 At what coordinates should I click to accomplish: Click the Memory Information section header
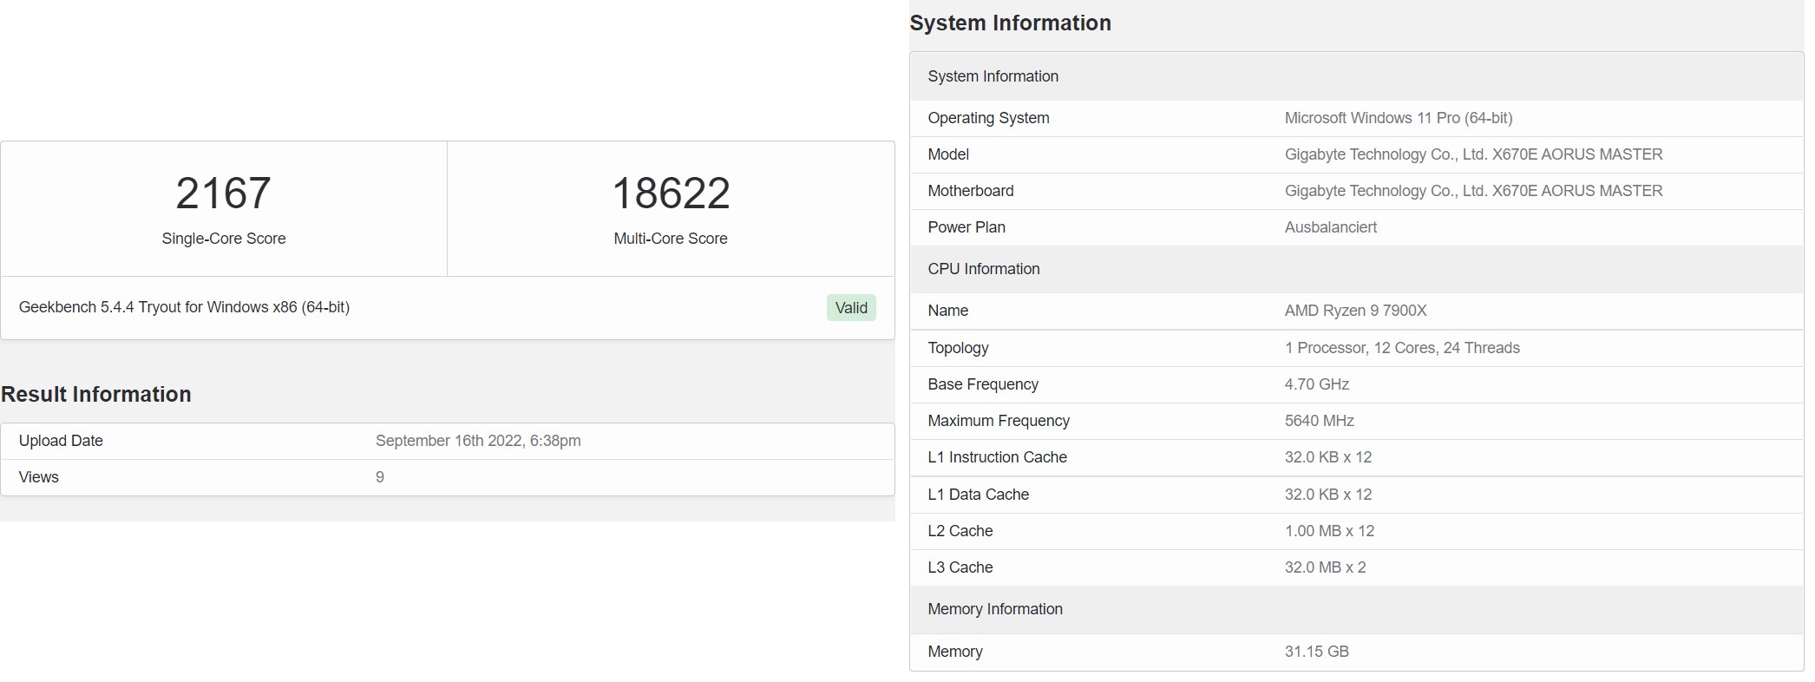[1357, 609]
